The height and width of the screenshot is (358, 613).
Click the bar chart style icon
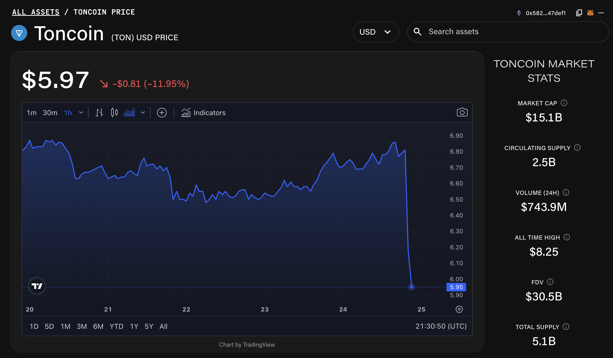click(99, 112)
